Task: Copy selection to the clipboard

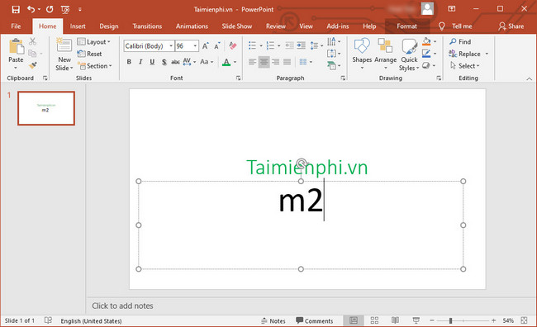Action: (x=32, y=54)
